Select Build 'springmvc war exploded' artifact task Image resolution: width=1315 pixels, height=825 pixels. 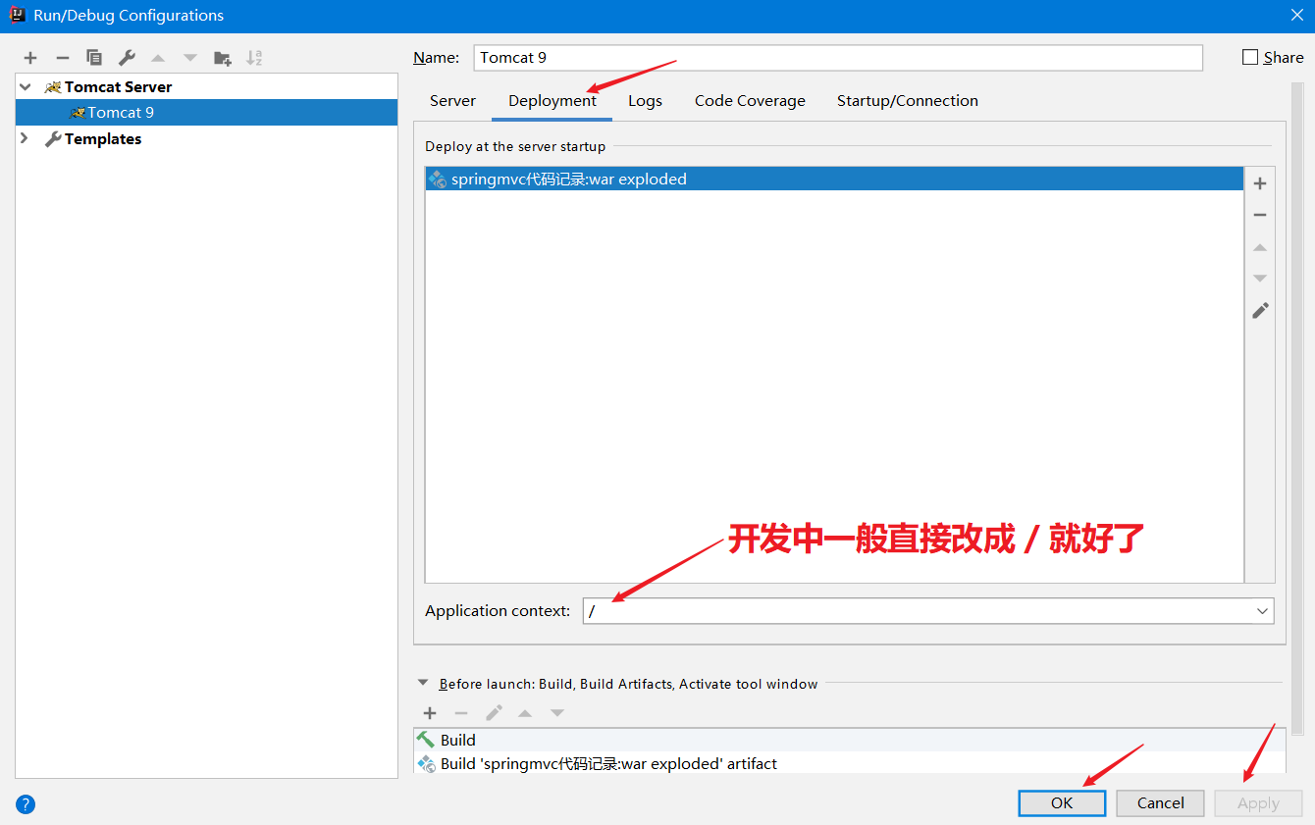(849, 764)
